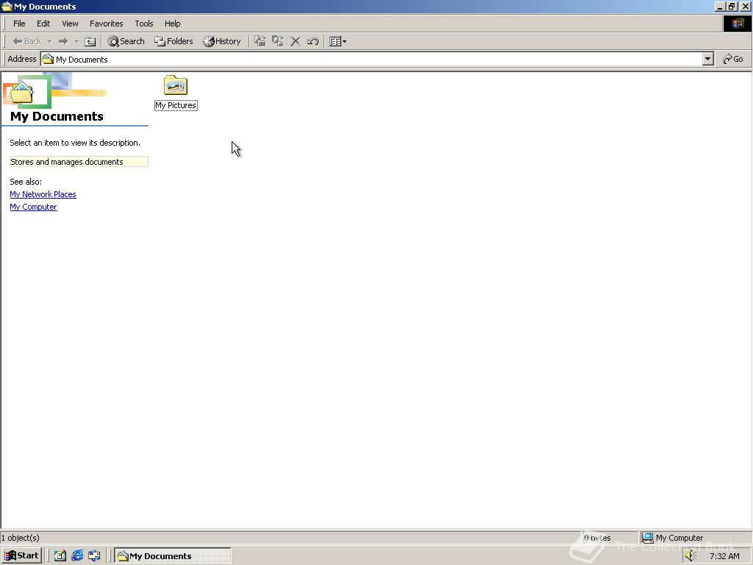Screen dimensions: 753x565
Task: Click the volume speaker tray icon
Action: 690,556
